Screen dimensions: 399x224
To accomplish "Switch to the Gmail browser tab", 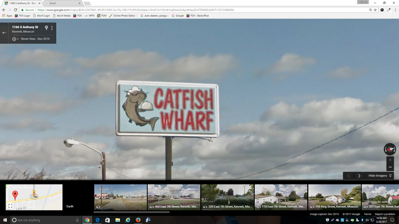I will pos(62,3).
